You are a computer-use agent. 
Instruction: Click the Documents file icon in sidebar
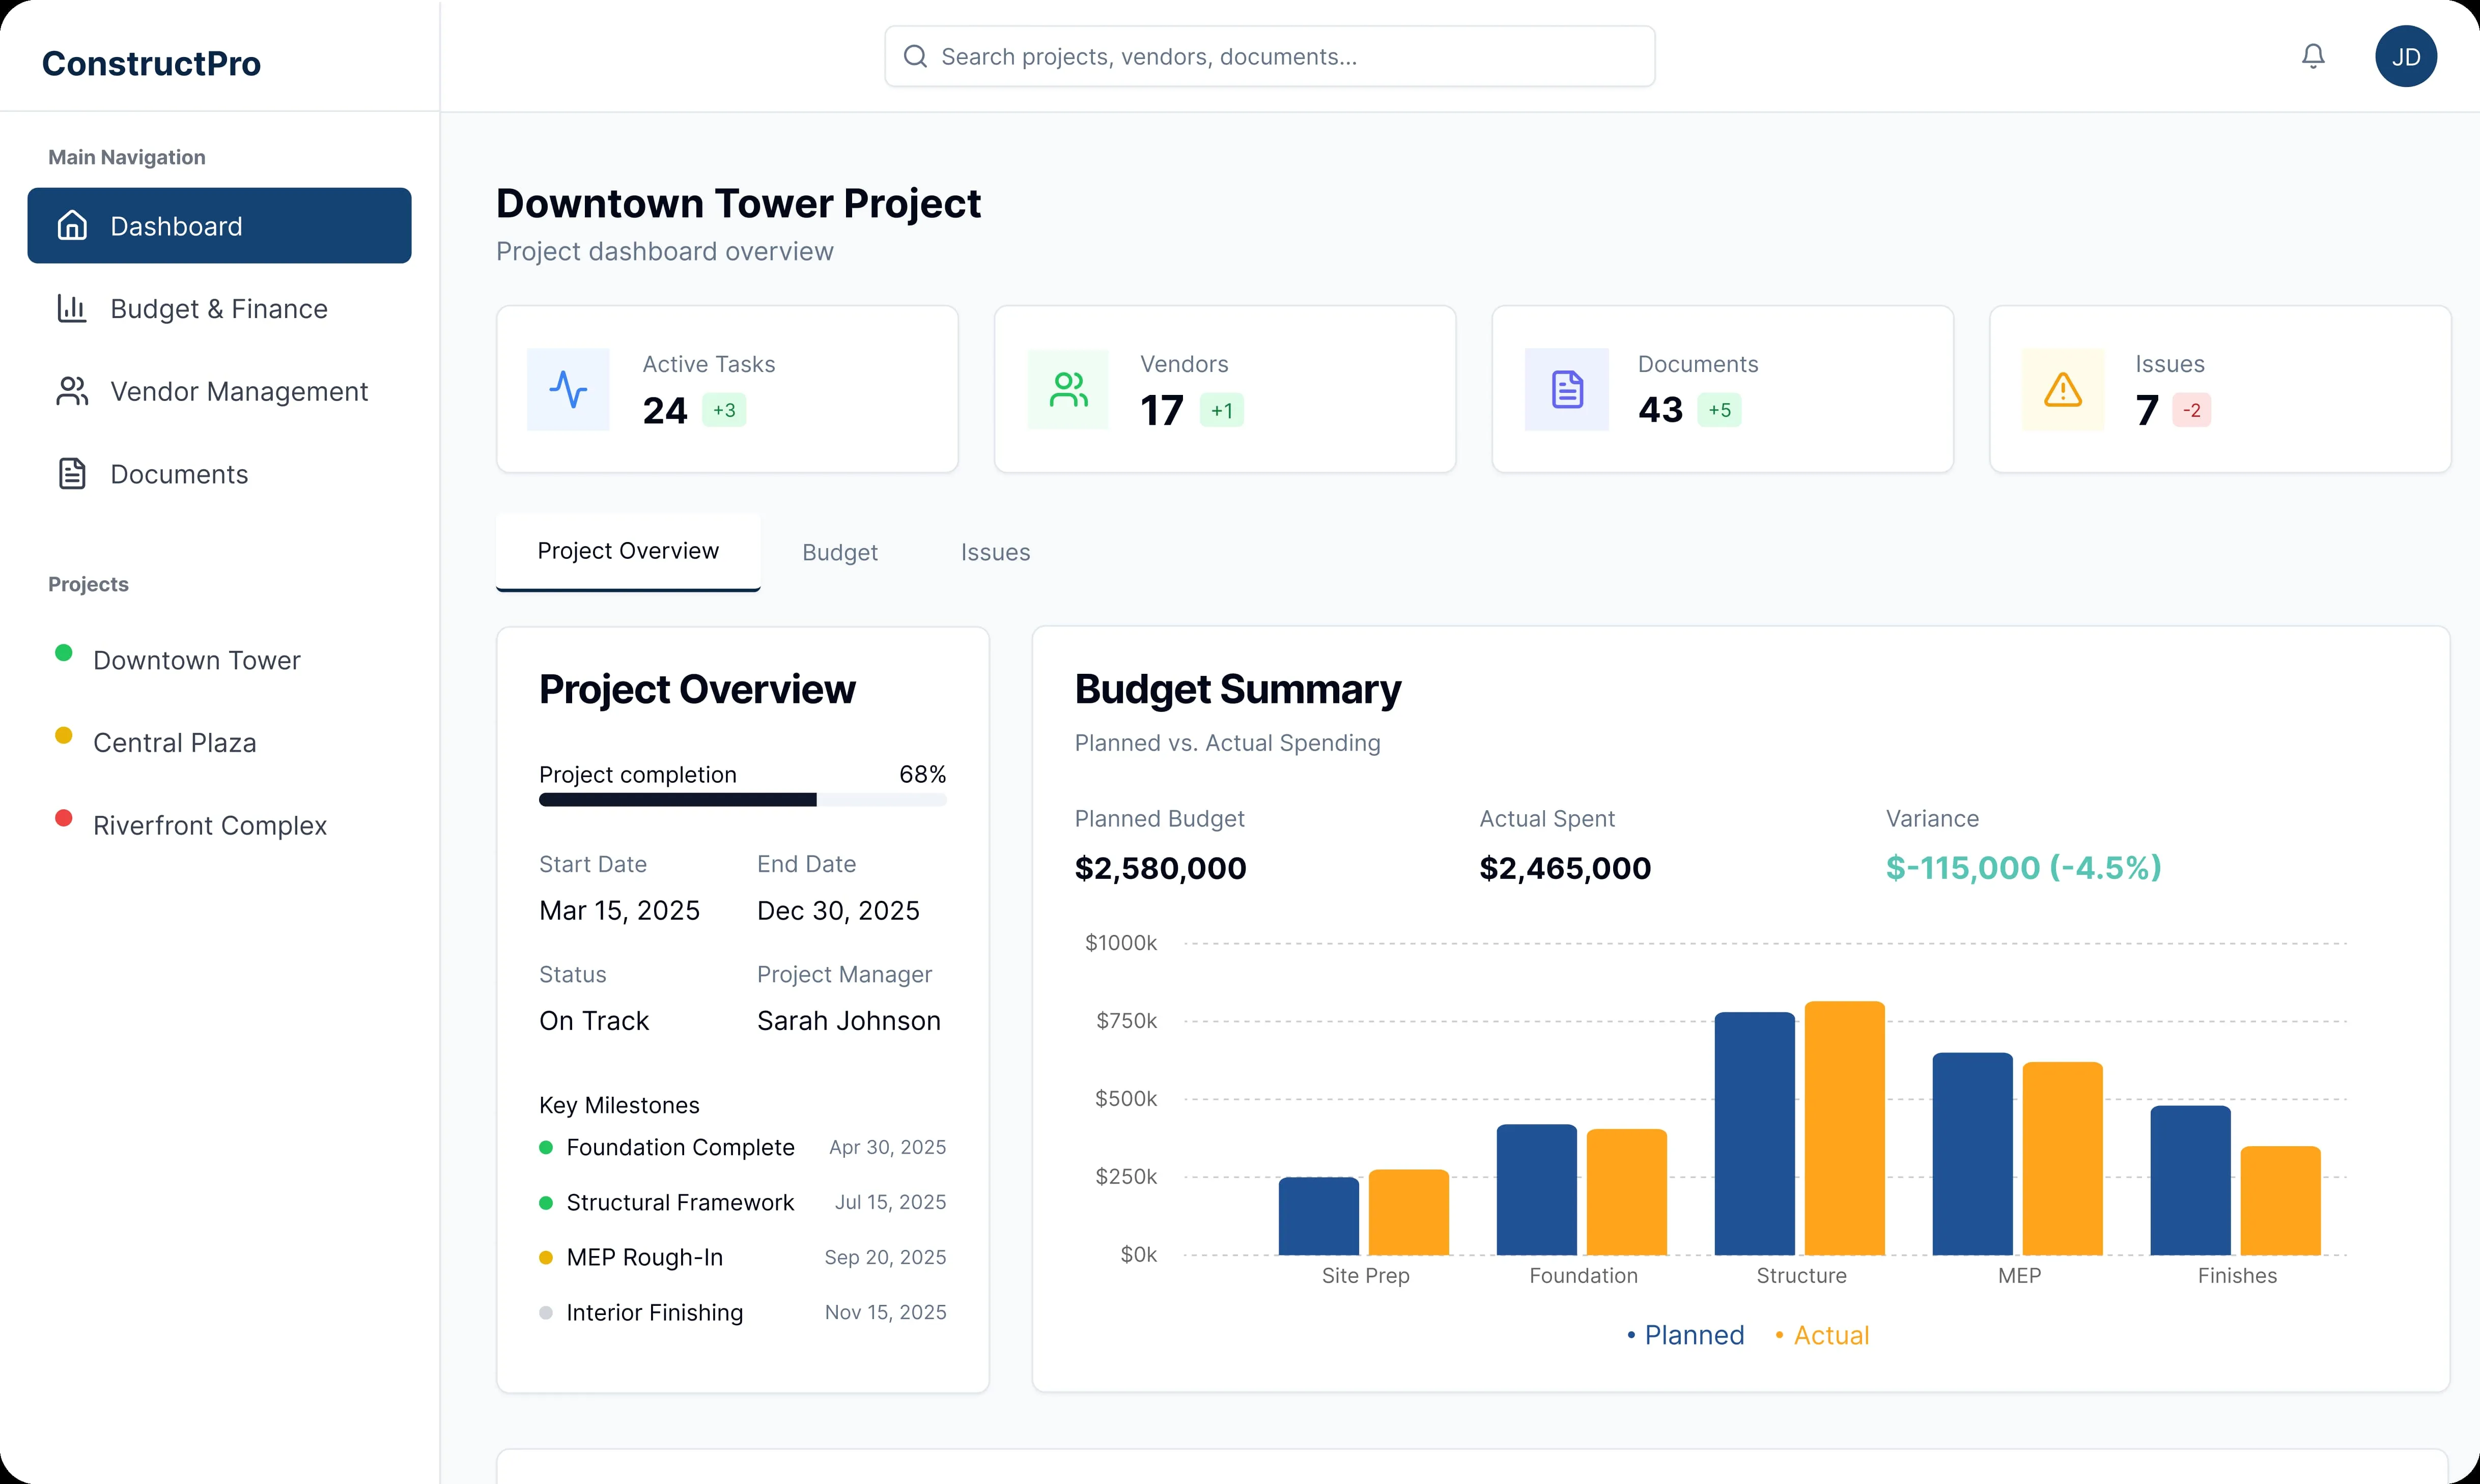coord(72,473)
